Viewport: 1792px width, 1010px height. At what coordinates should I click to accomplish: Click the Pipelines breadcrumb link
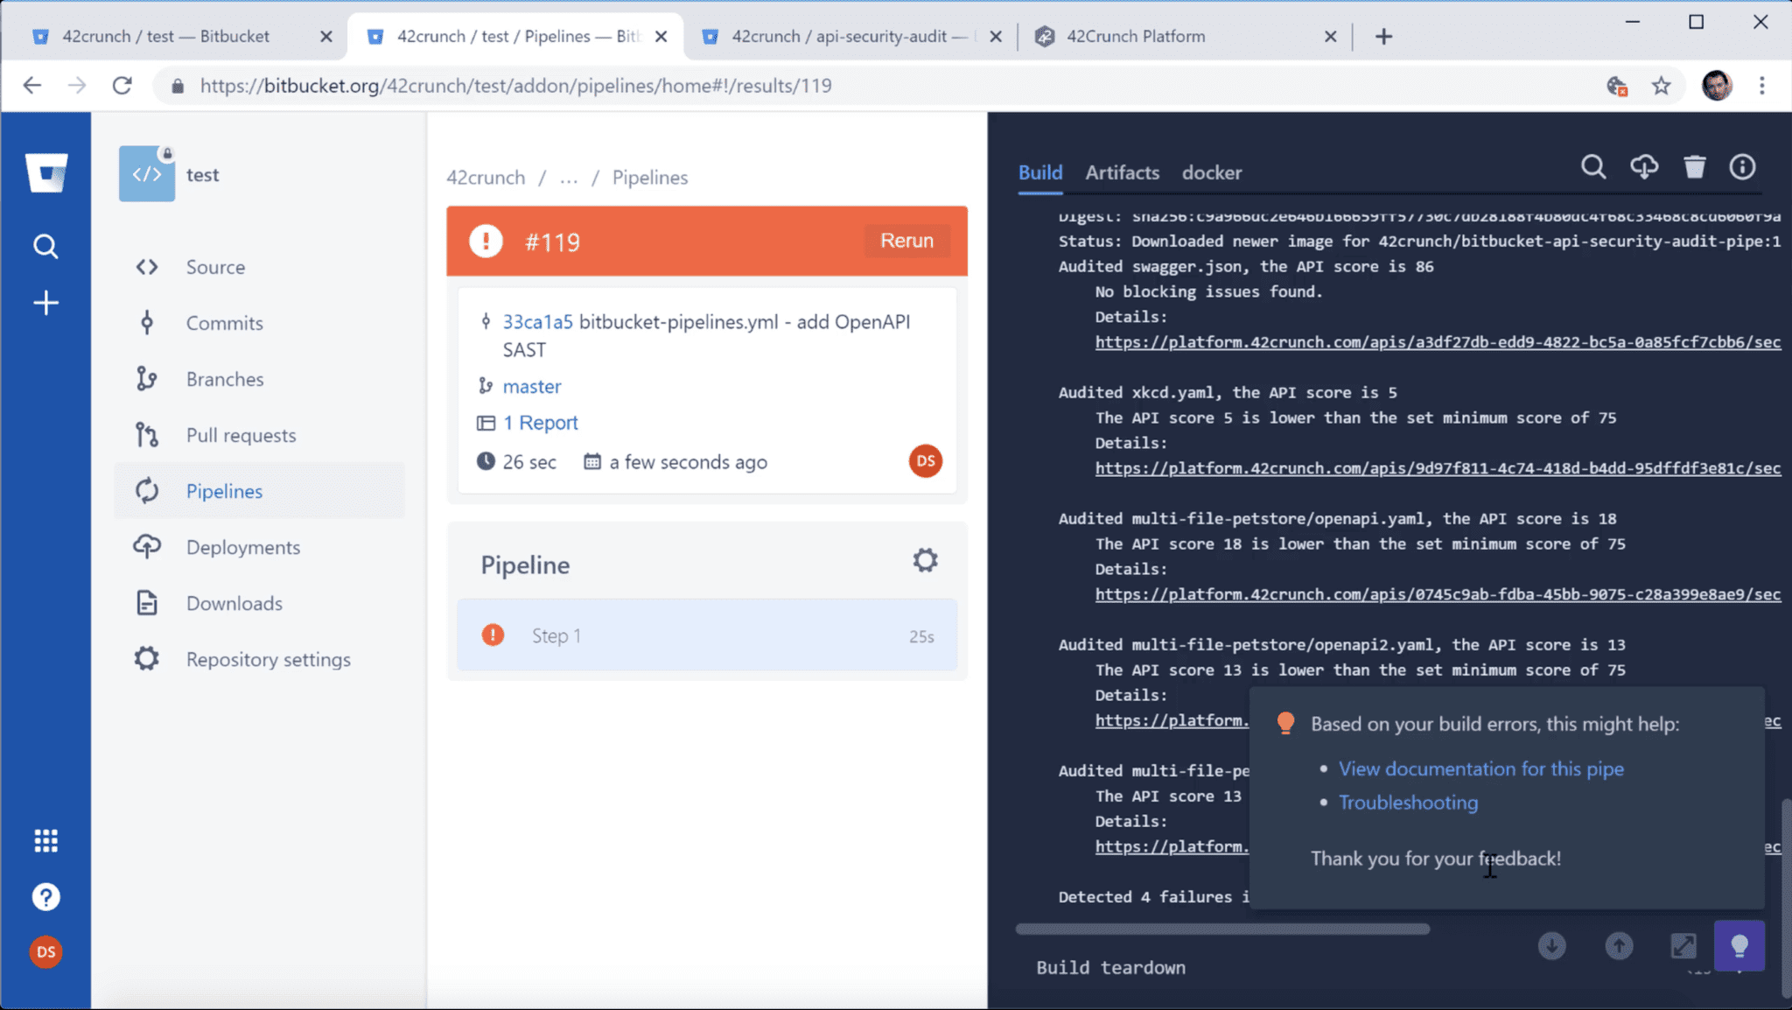[x=650, y=178]
